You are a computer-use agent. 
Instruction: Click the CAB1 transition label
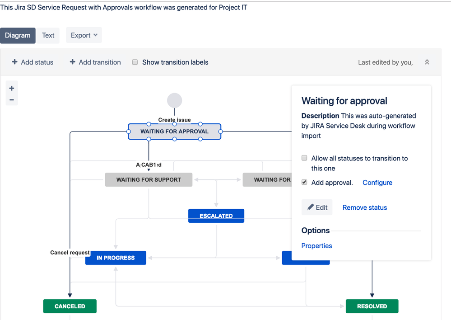click(149, 165)
